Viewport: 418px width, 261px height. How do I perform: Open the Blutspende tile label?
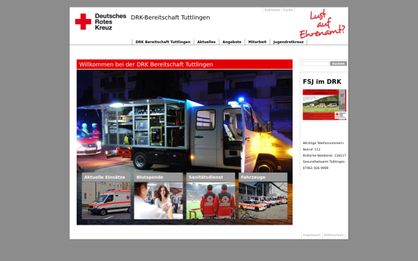click(158, 177)
